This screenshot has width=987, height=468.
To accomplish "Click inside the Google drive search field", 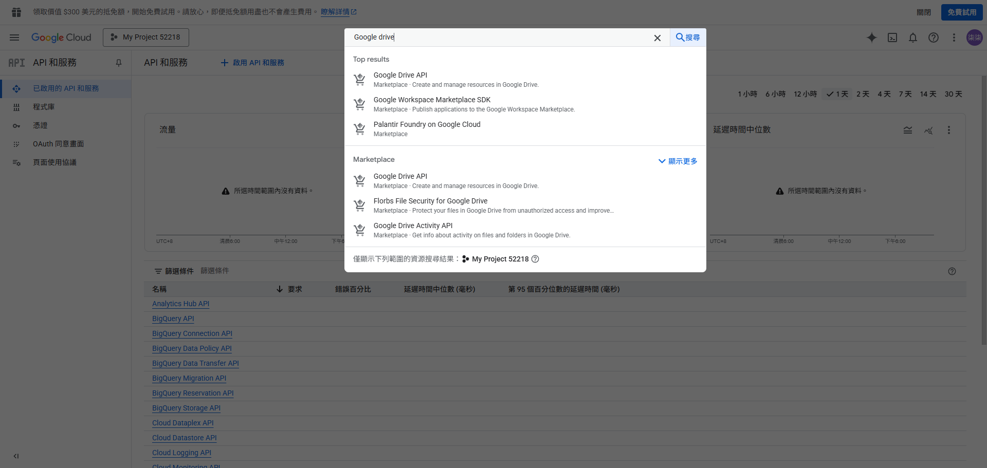I will tap(463, 37).
